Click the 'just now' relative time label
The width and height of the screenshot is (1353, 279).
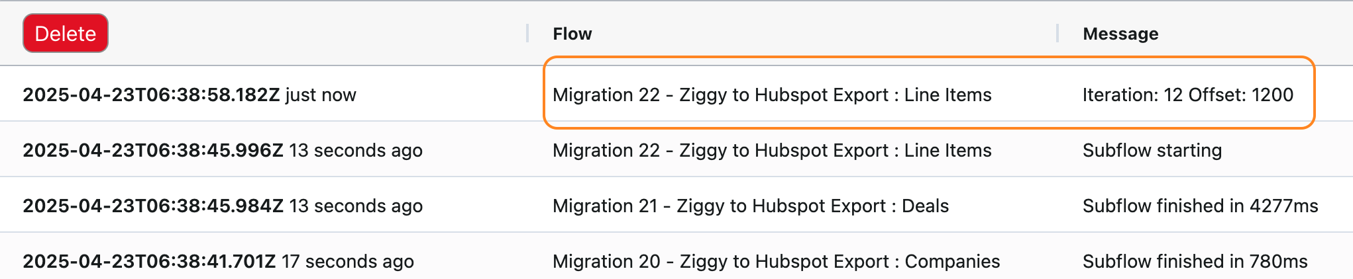coord(321,95)
